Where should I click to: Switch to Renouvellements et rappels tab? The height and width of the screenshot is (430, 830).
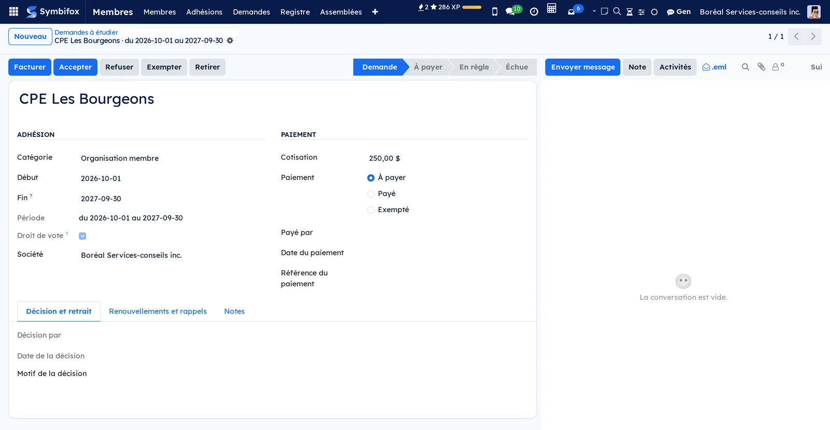[158, 311]
